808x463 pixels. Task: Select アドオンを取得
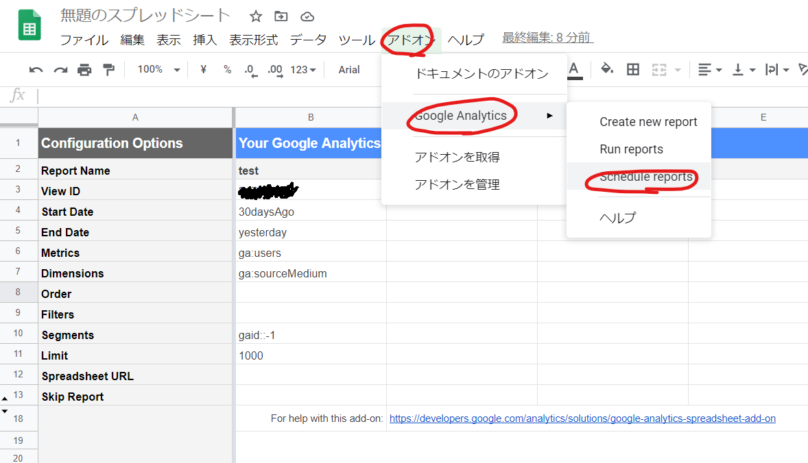pyautogui.click(x=457, y=157)
